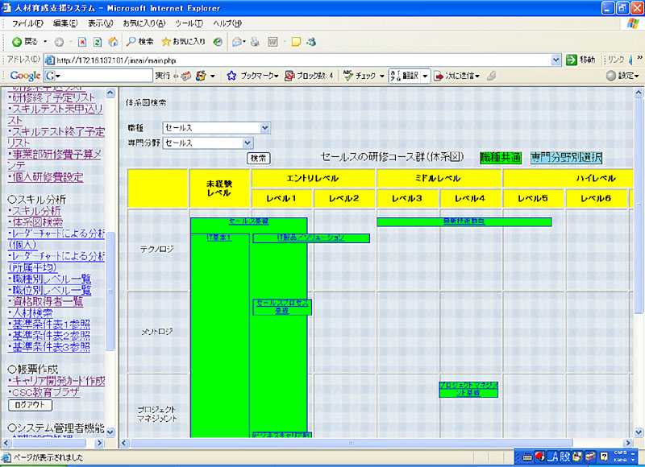
Task: Click the Google toolbar news card icon
Action: pos(186,76)
